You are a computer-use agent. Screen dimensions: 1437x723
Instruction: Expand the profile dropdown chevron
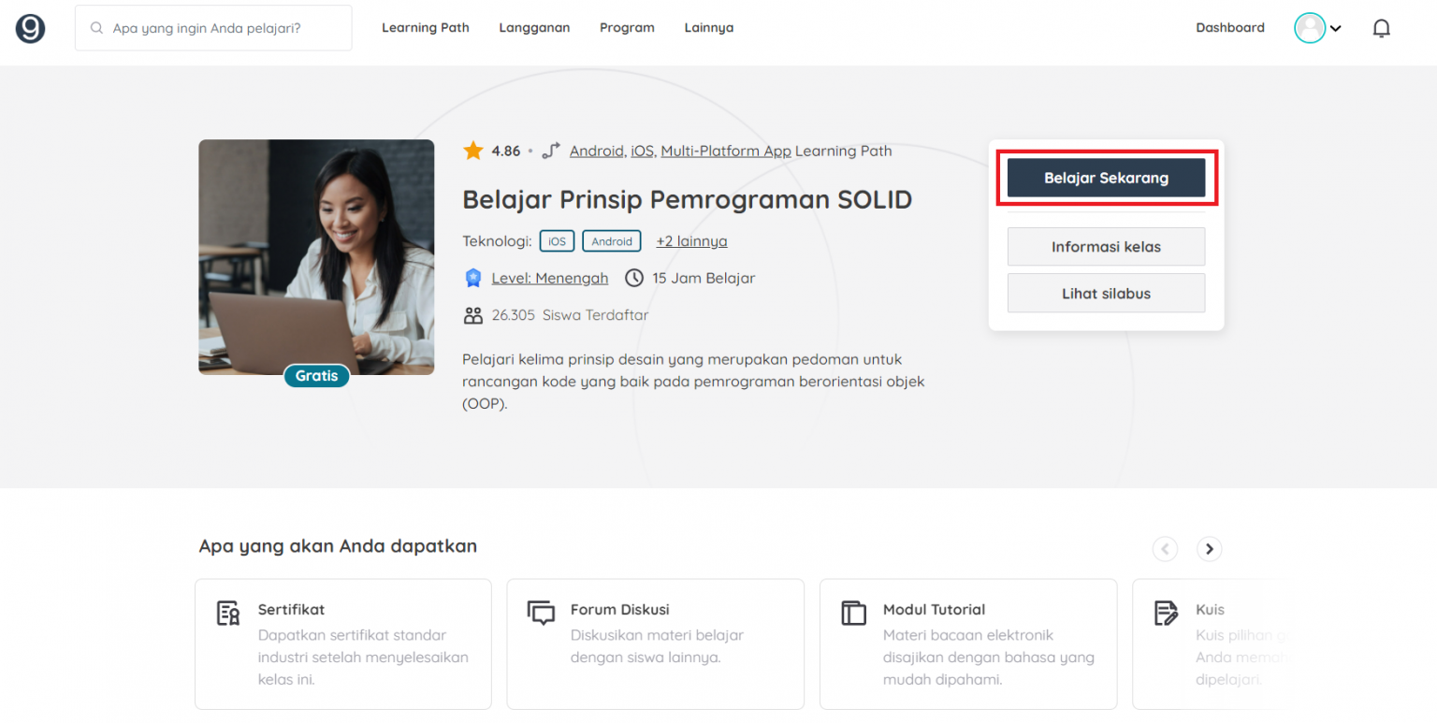(x=1336, y=29)
